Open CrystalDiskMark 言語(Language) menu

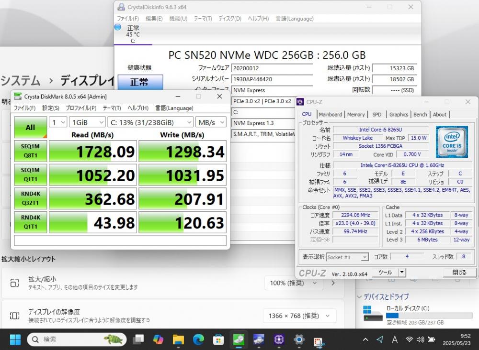(174, 108)
